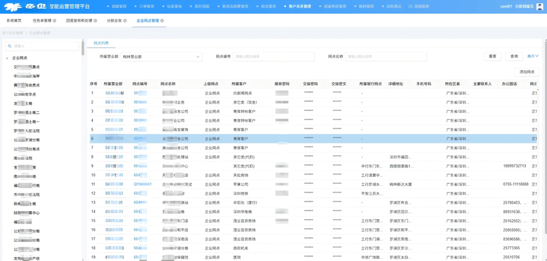The height and width of the screenshot is (261, 547).
Task: Select the 网点列表 tab
Action: coord(101,43)
